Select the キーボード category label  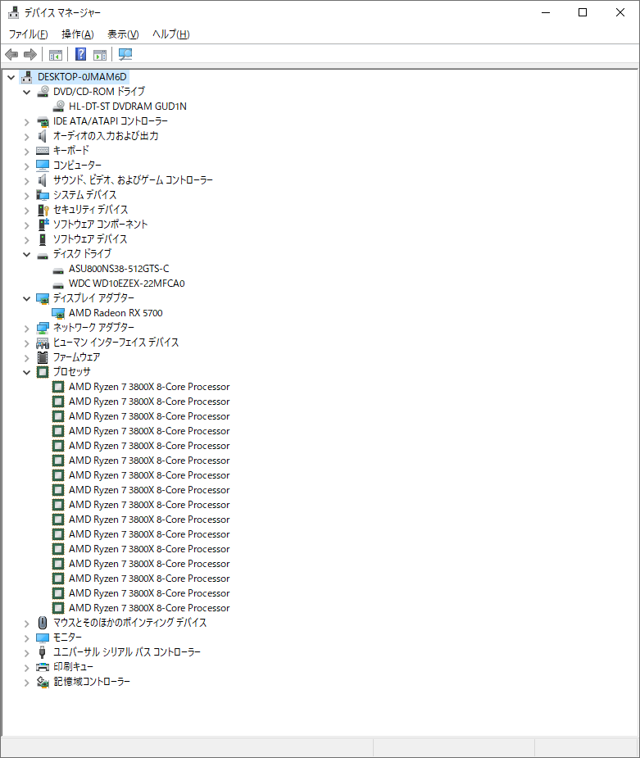point(71,150)
